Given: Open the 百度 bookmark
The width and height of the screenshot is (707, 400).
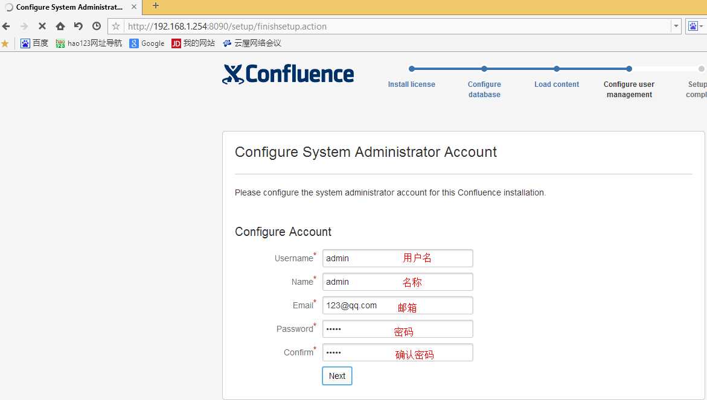Looking at the screenshot, I should 34,43.
